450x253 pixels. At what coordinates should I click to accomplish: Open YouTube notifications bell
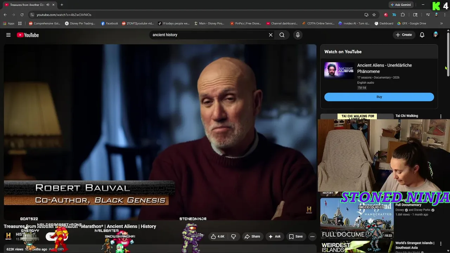point(422,35)
